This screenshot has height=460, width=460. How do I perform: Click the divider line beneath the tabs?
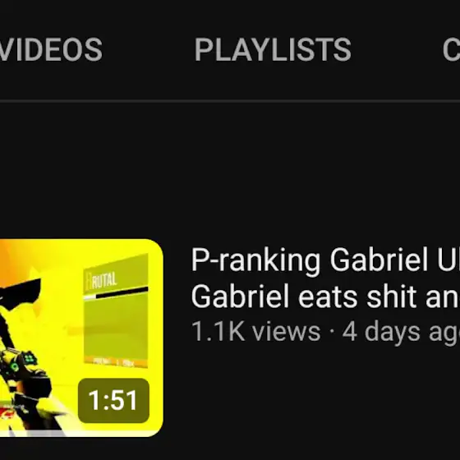(230, 101)
